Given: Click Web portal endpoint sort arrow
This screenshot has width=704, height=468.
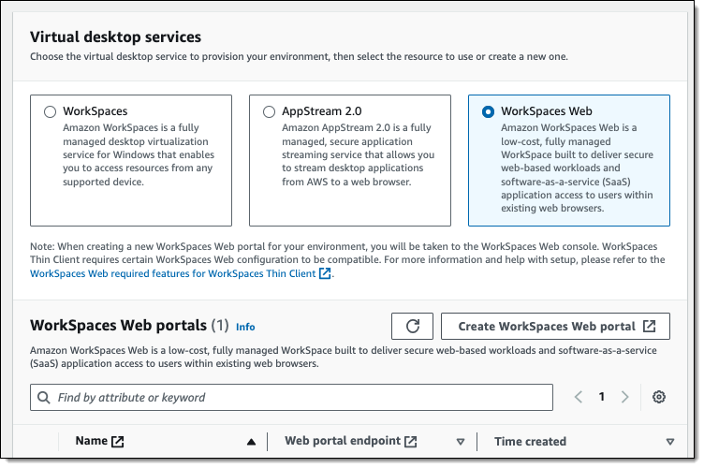Looking at the screenshot, I should [461, 442].
